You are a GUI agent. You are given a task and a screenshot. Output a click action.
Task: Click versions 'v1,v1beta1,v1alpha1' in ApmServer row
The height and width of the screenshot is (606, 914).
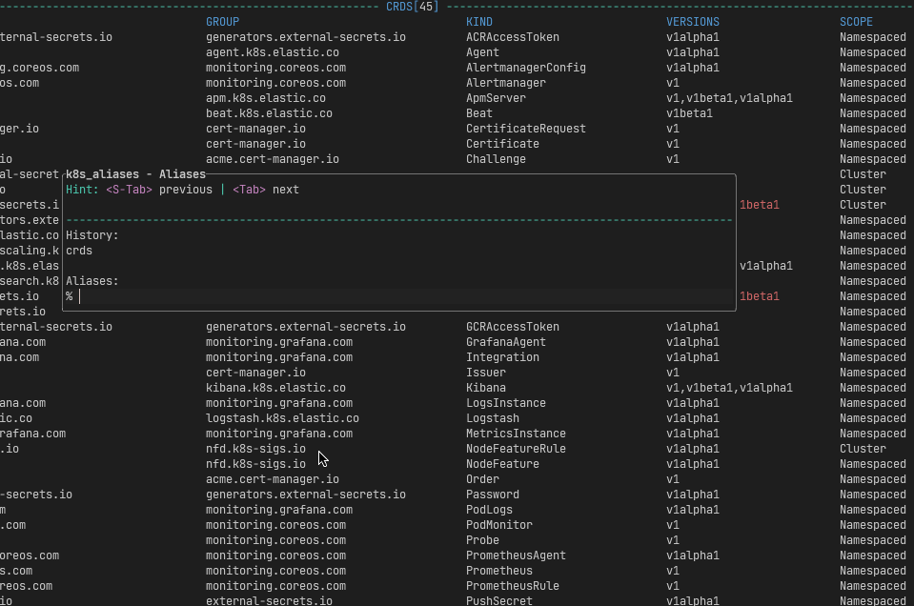(729, 98)
